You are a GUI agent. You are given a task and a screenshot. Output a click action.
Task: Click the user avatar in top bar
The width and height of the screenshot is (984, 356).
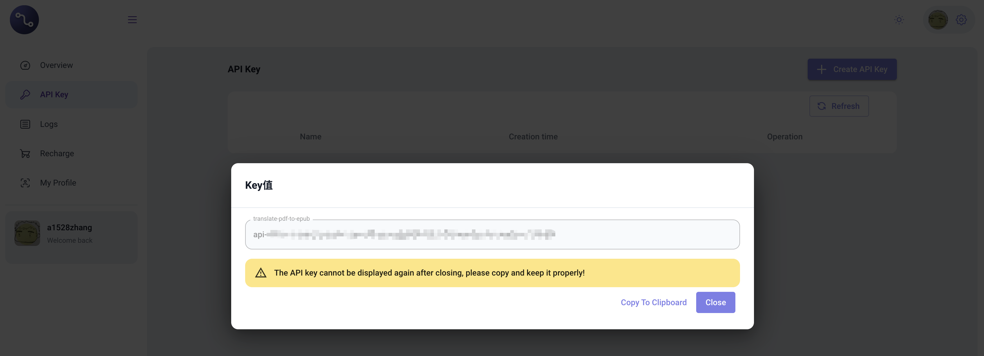click(938, 20)
